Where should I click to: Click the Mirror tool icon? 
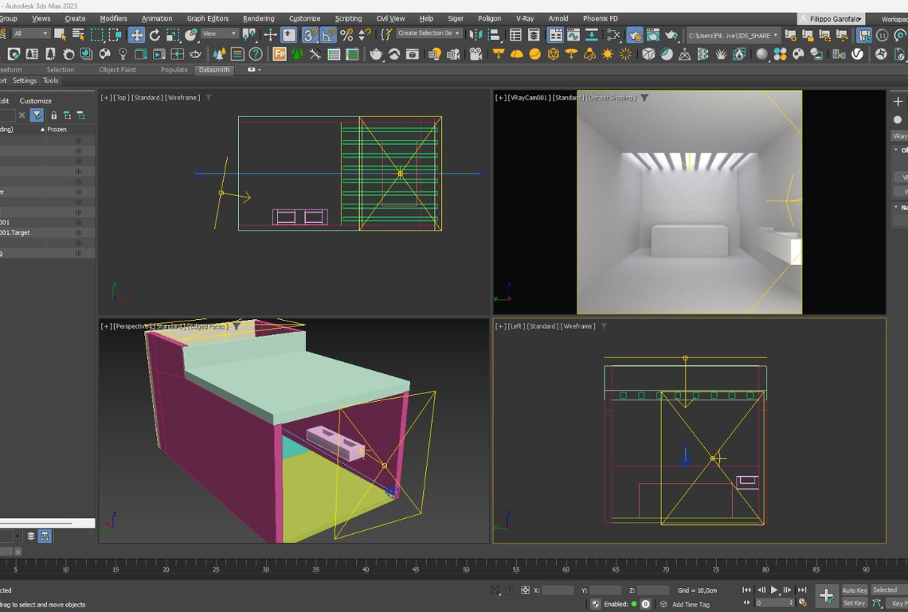[x=476, y=35]
